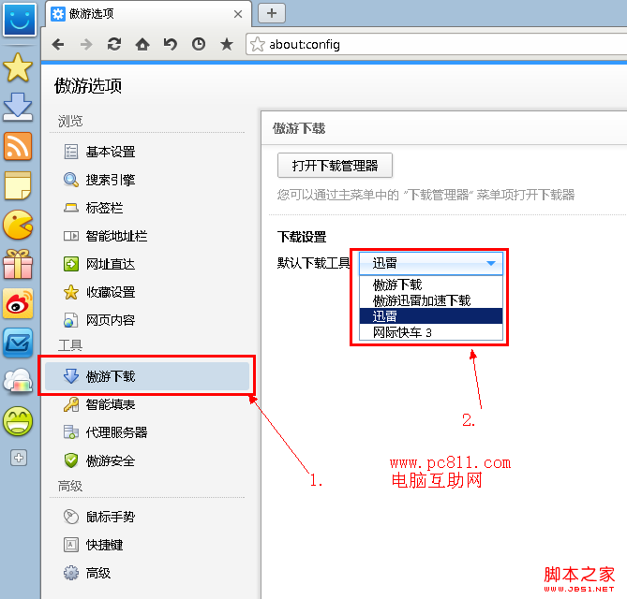
Task: Refresh the page
Action: click(x=114, y=44)
